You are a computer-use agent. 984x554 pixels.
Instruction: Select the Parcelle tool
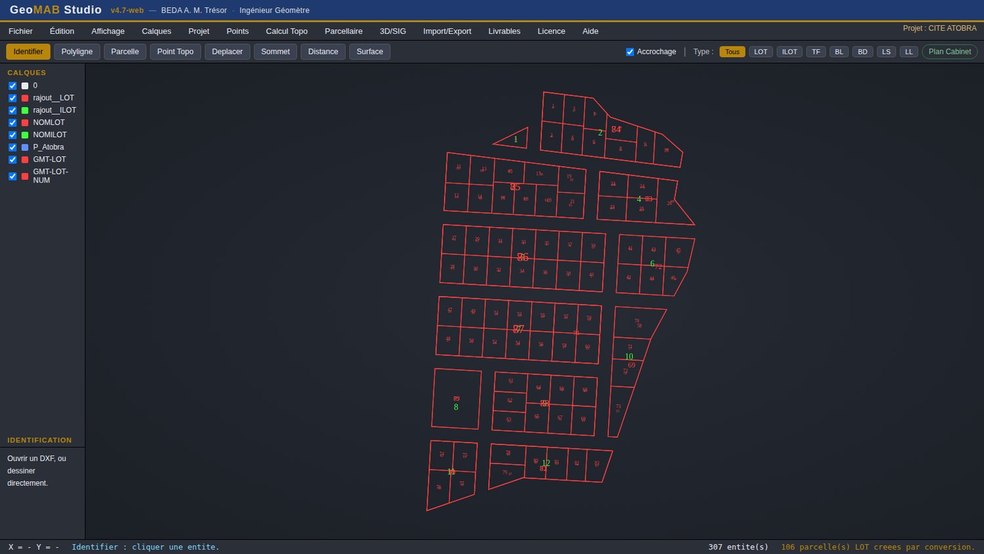[125, 51]
